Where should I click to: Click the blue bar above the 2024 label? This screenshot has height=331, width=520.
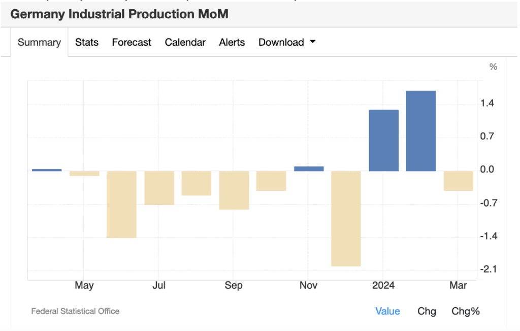(x=383, y=140)
